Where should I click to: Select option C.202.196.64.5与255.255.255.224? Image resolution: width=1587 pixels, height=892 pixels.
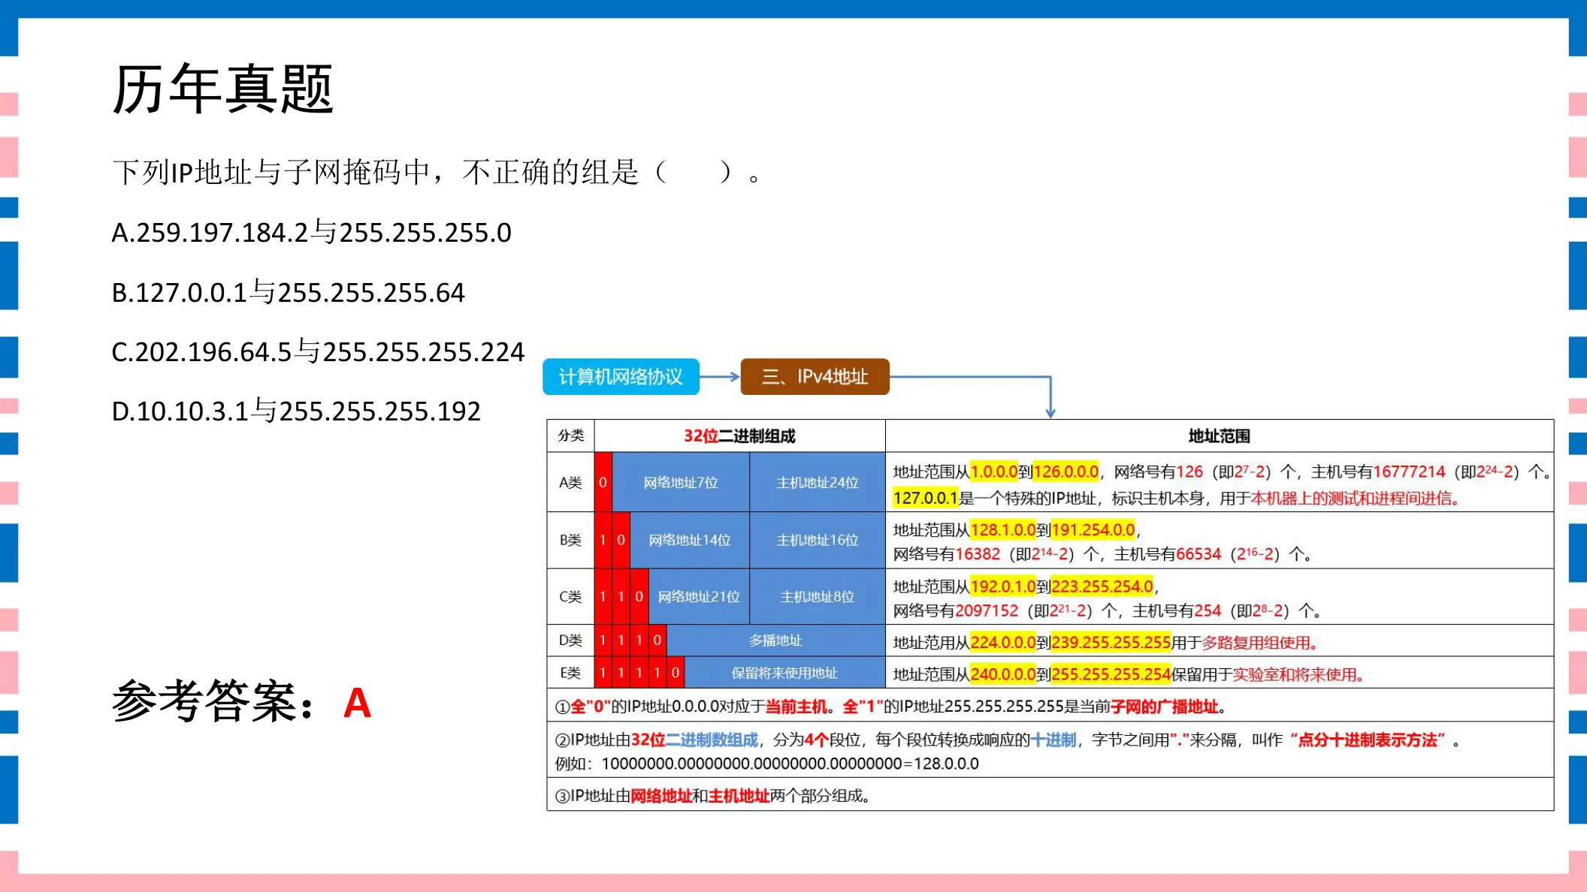tap(318, 351)
